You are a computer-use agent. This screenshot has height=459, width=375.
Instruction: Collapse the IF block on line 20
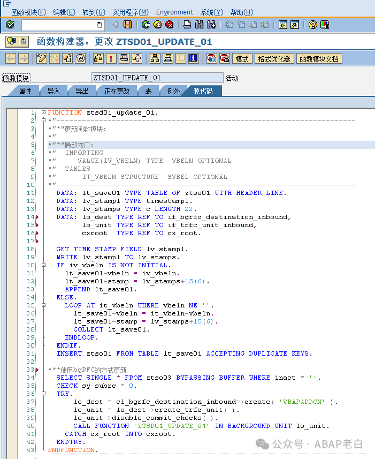point(43,265)
